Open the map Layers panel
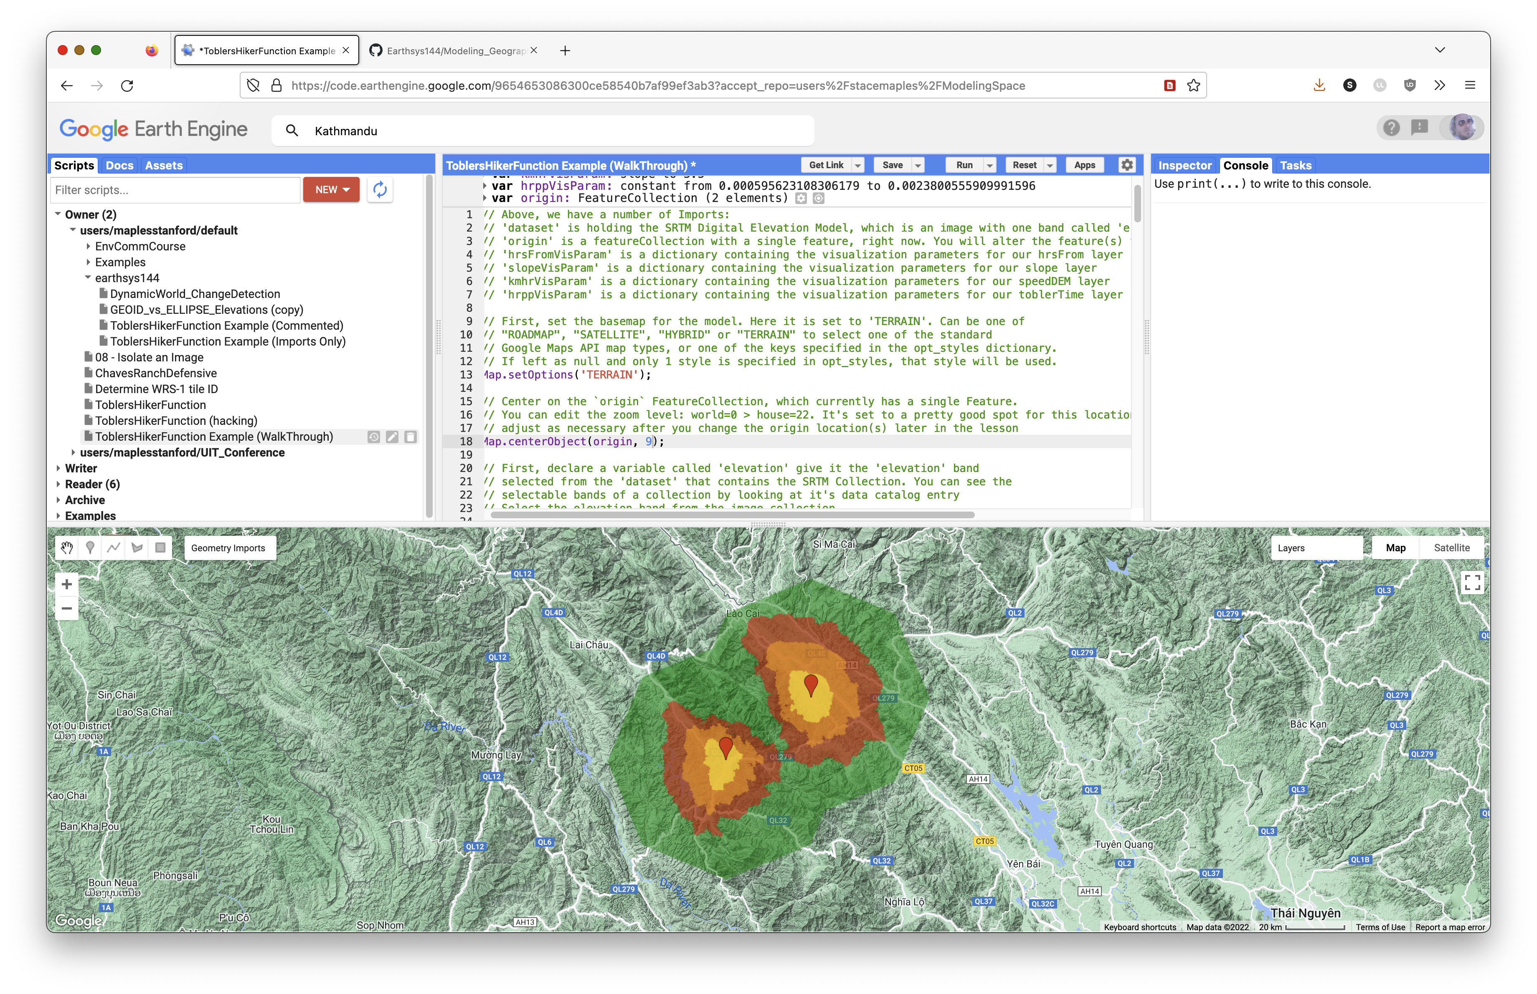Viewport: 1537px width, 994px height. click(1317, 547)
